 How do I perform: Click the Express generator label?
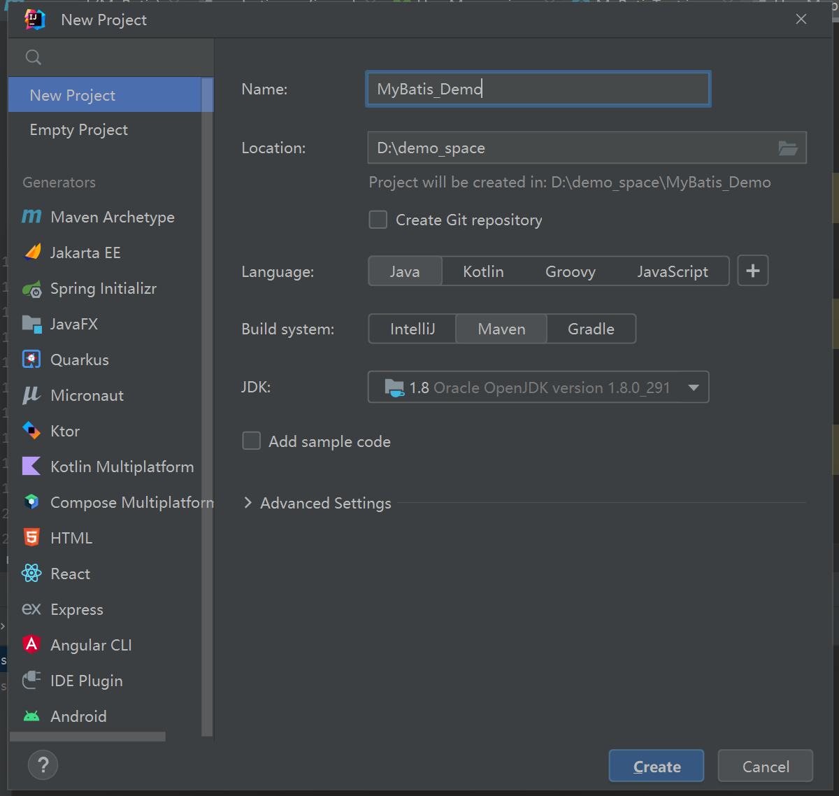coord(77,609)
